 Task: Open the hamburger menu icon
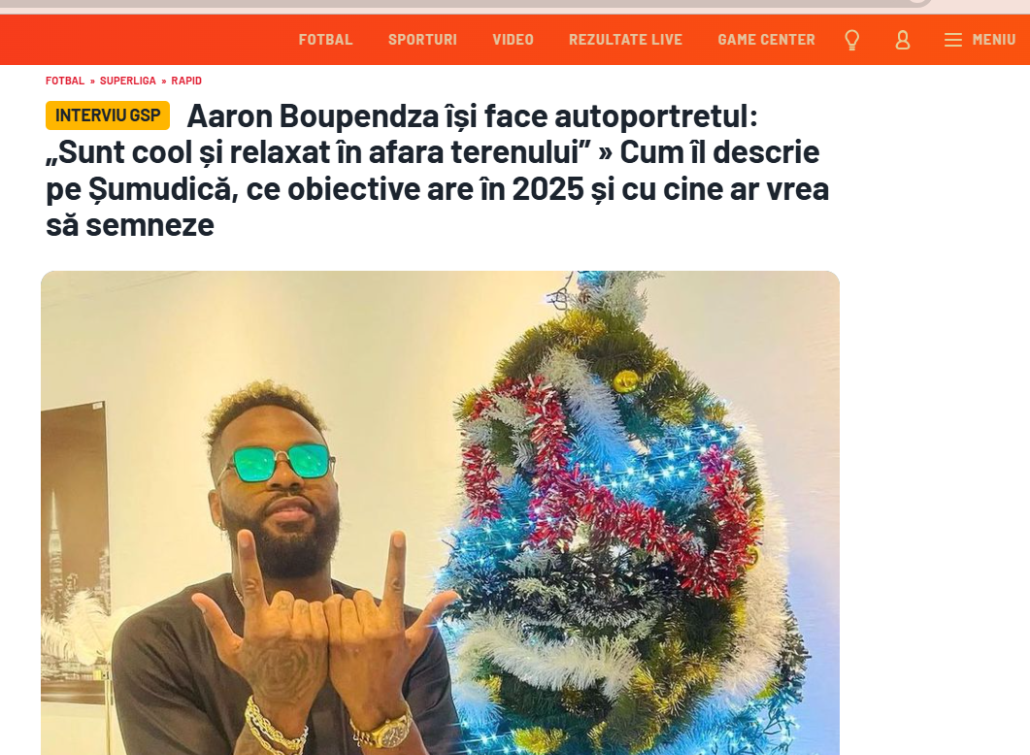953,40
